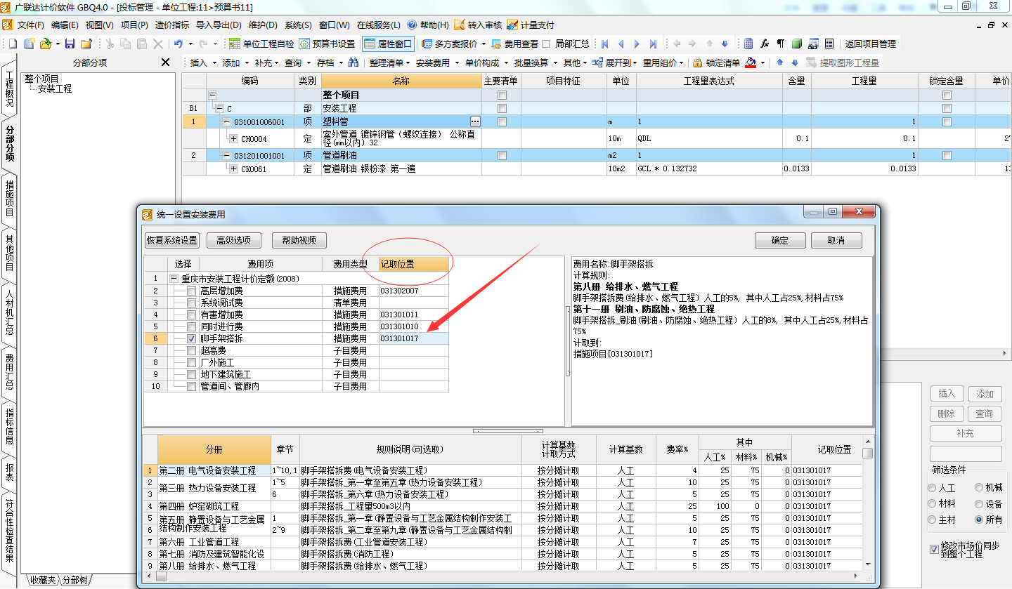Viewport: 1012px width, 589px height.
Task: Toggle the 局部汇总 checkbox
Action: pos(547,44)
